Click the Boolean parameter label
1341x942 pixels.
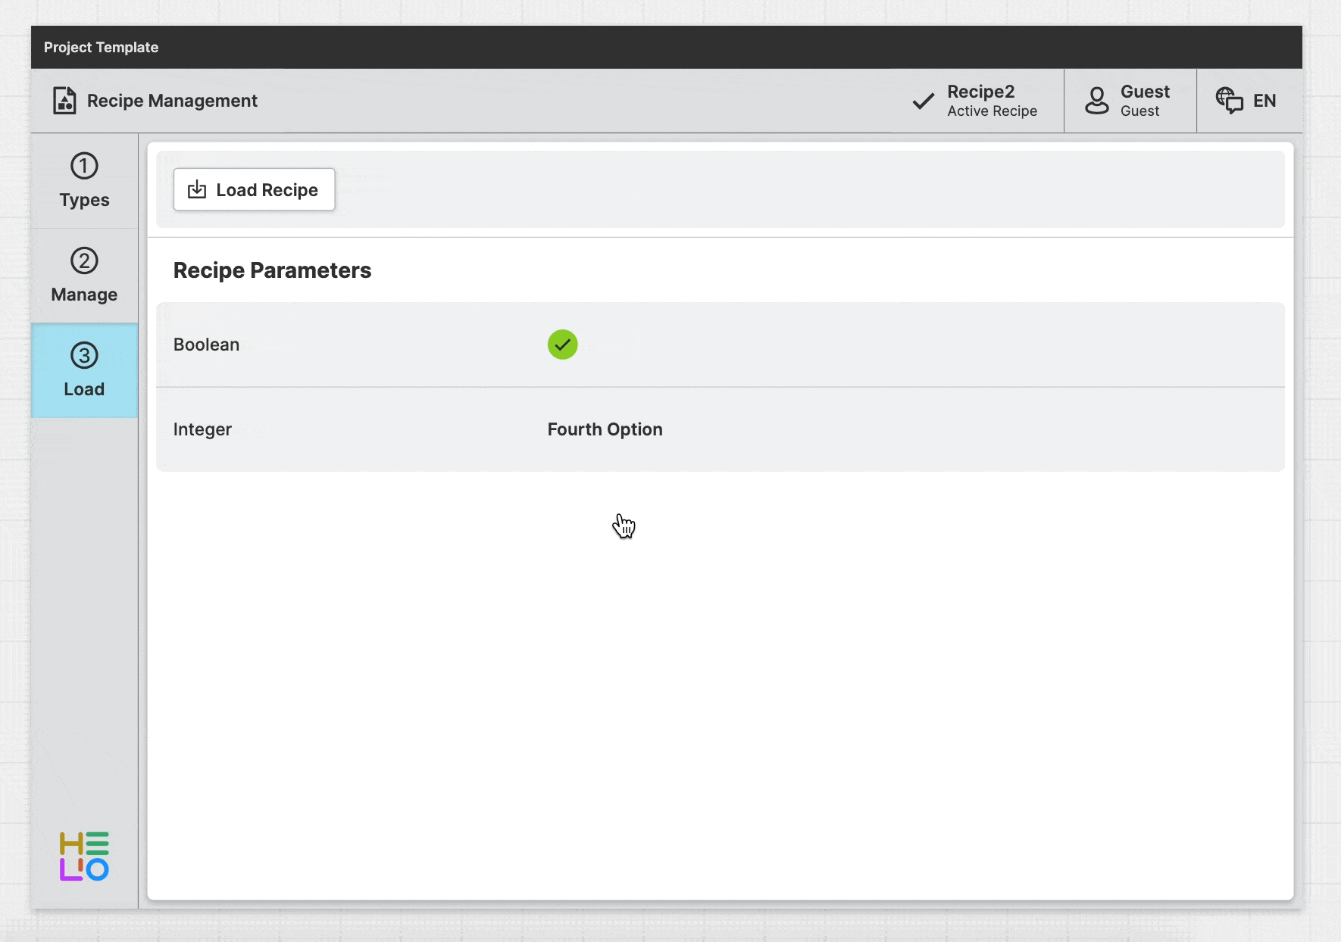(x=206, y=345)
